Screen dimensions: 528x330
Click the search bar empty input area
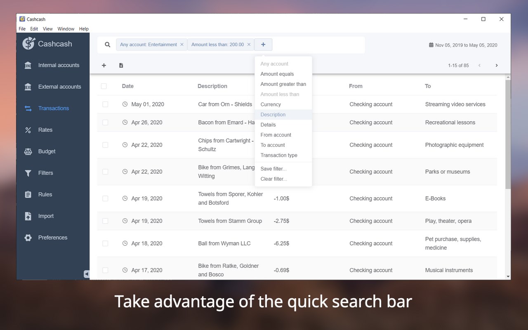coord(318,45)
